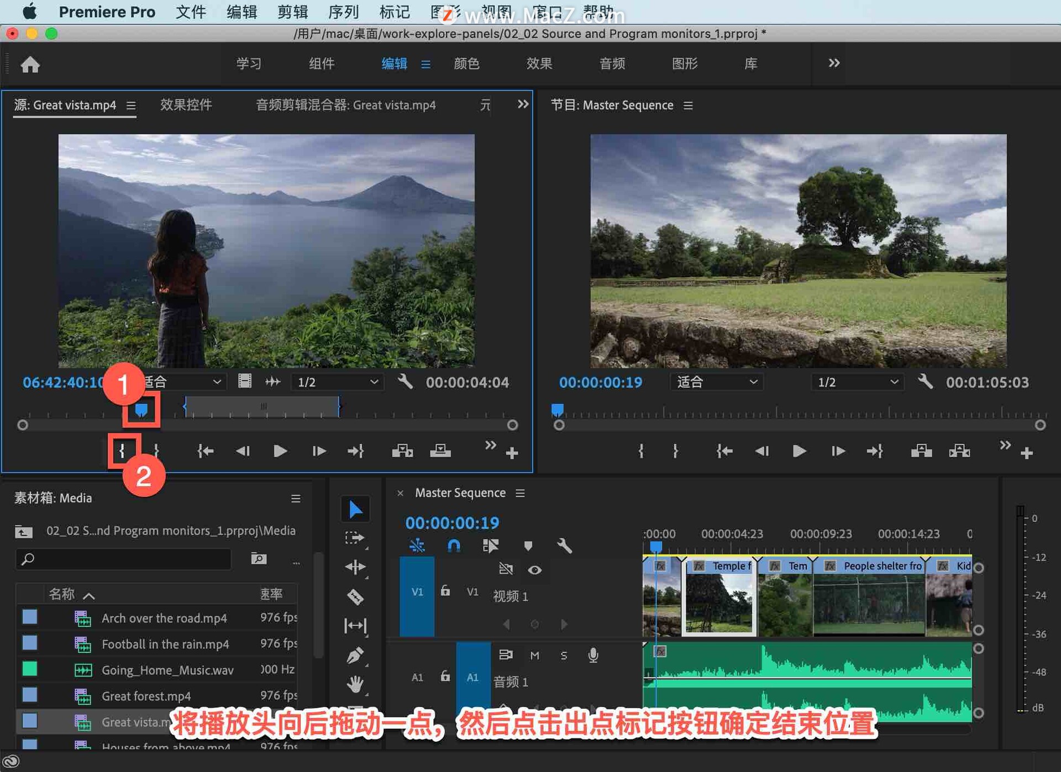Screen dimensions: 1061x772
Task: Toggle V1 track lock
Action: click(x=445, y=591)
